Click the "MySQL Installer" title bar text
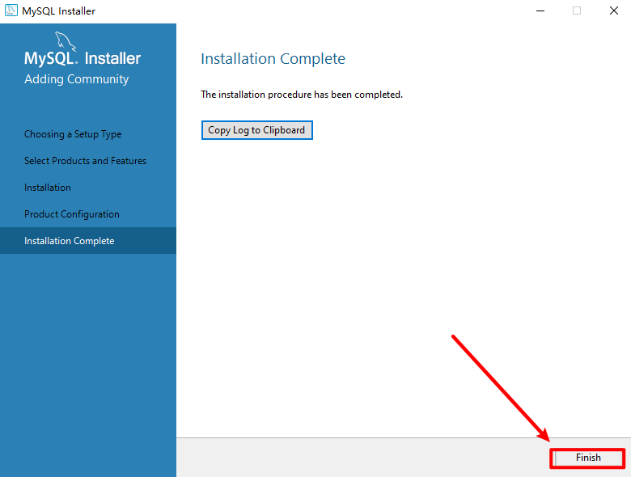Screen dimensions: 631x477 tap(59, 11)
